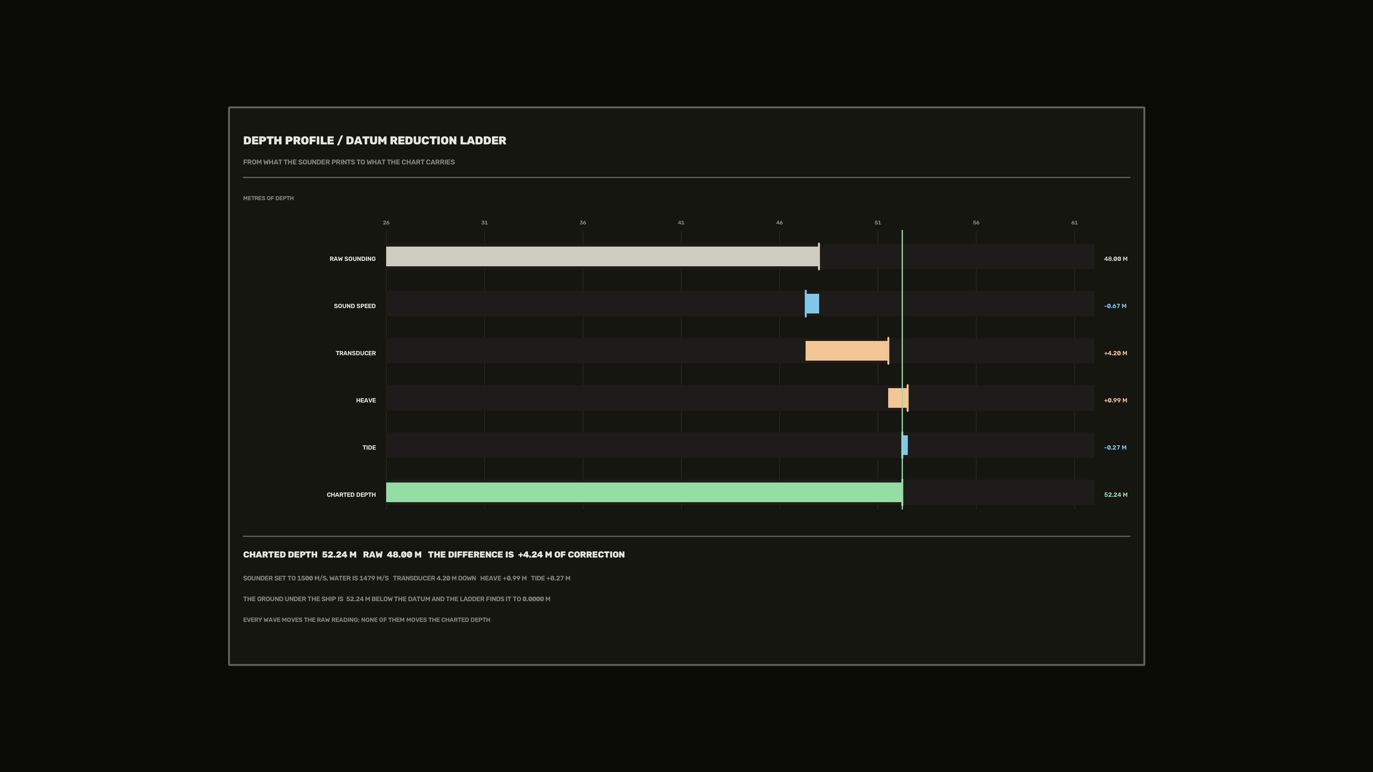Click the footnote "Tide +0.27 M"
Viewport: 1373px width, 772px height.
pos(551,579)
